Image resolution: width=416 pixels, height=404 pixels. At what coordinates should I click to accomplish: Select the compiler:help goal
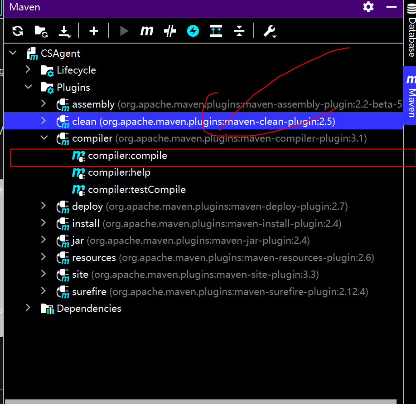tap(203, 173)
